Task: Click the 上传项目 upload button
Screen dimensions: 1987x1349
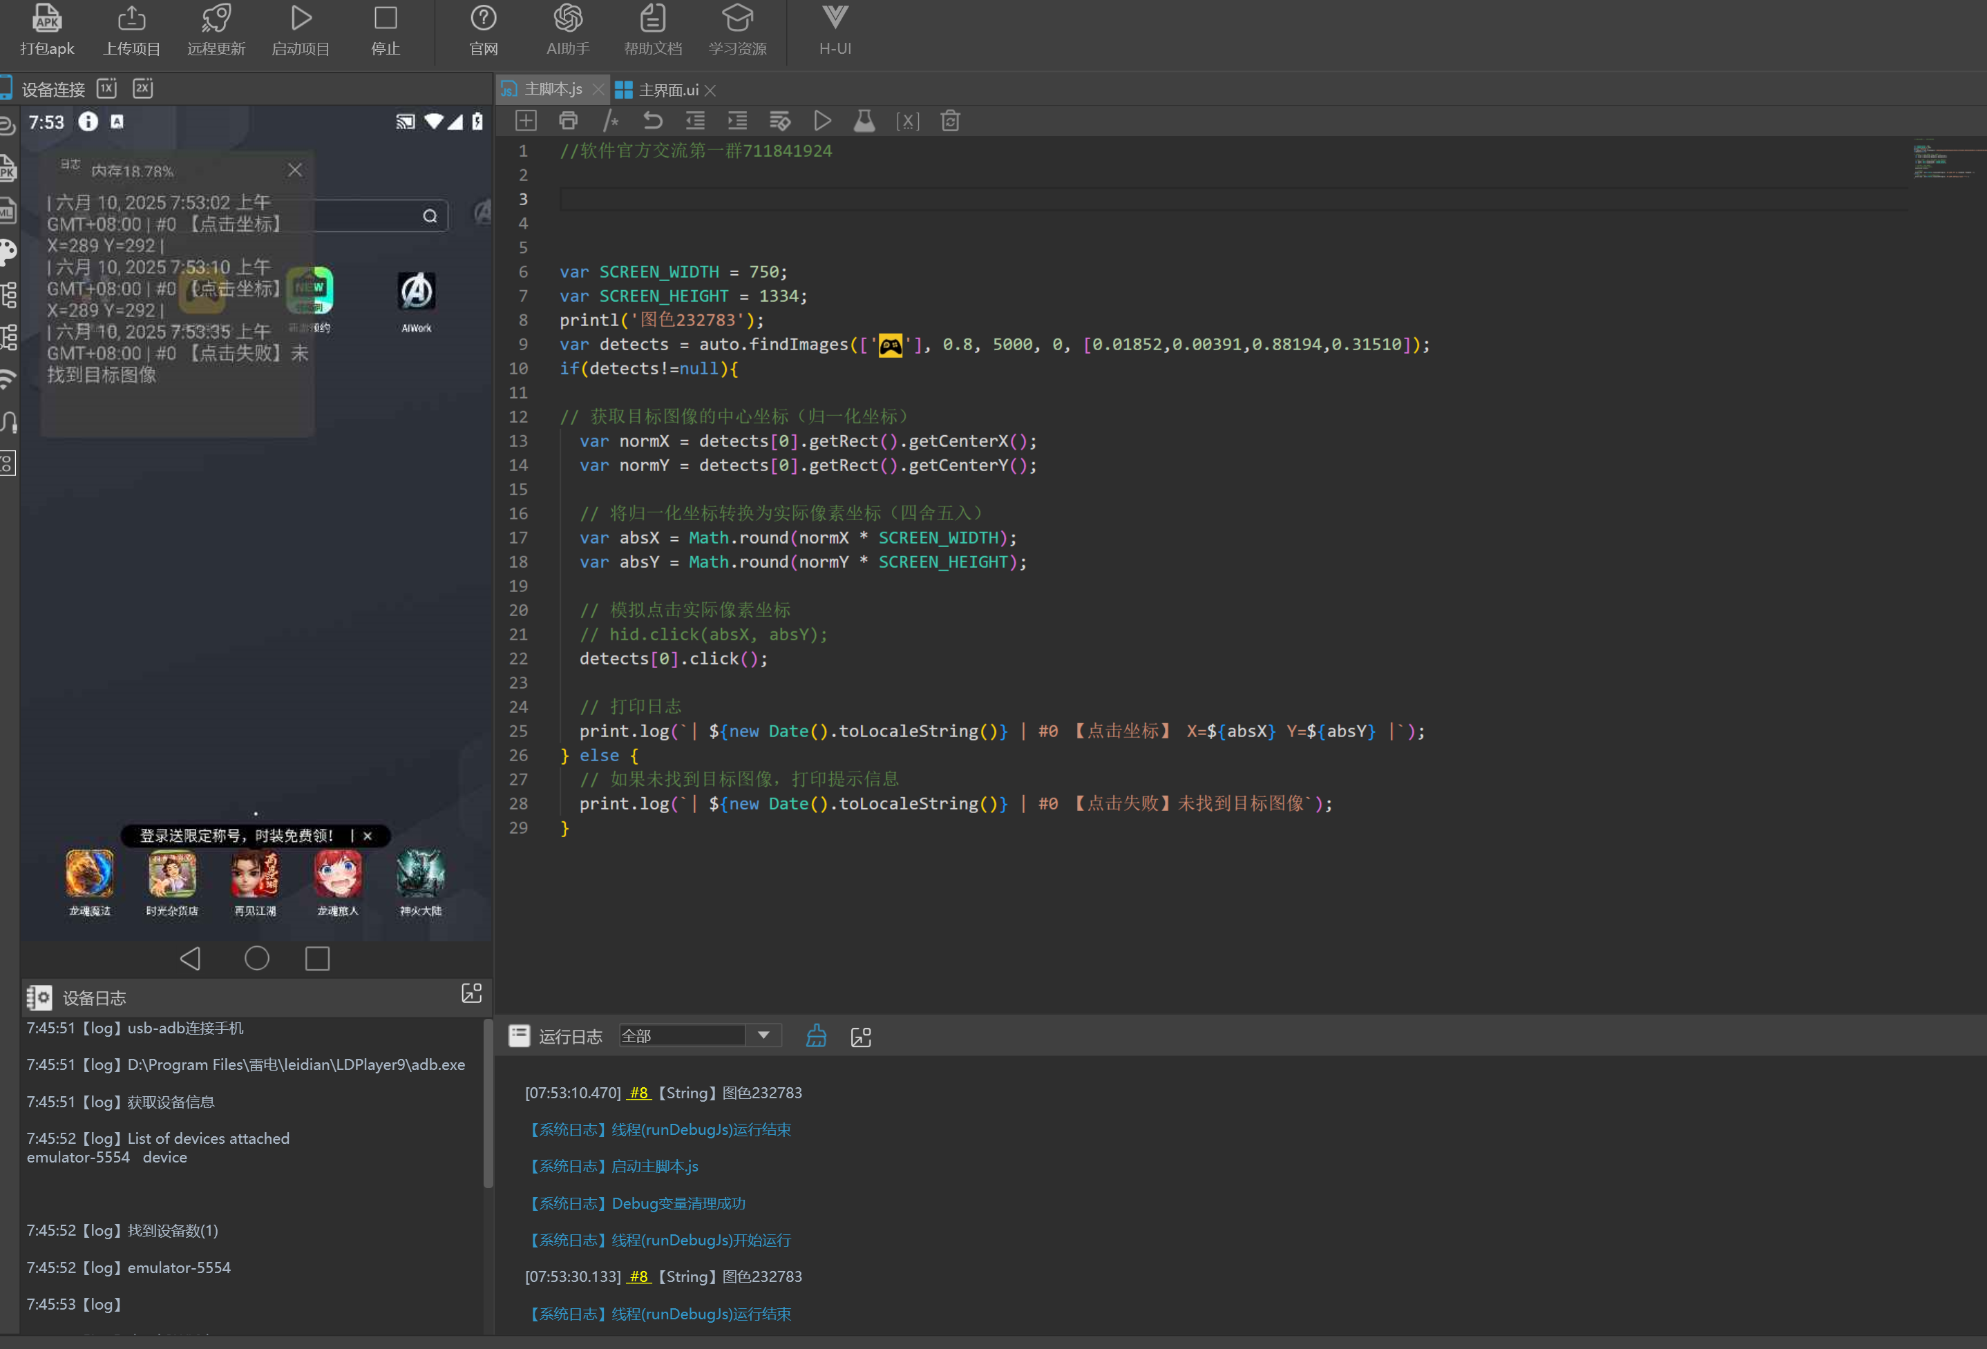Action: tap(132, 30)
